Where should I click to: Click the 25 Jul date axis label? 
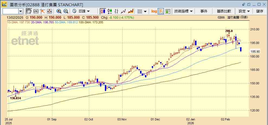[9, 119]
